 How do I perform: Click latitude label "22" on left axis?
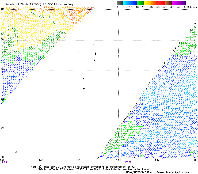coord(2,128)
